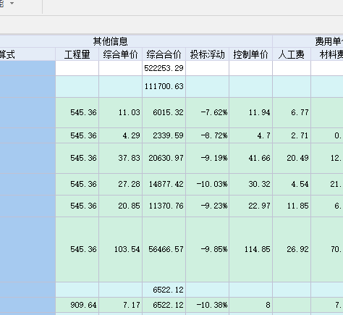Select control price cell 11.94

(251, 112)
